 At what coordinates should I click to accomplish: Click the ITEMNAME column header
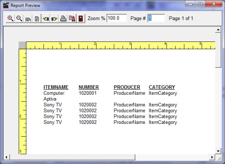point(56,87)
